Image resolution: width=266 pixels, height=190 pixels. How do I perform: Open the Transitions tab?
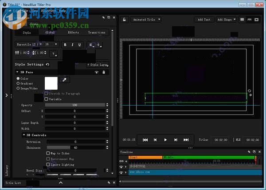tap(97, 32)
